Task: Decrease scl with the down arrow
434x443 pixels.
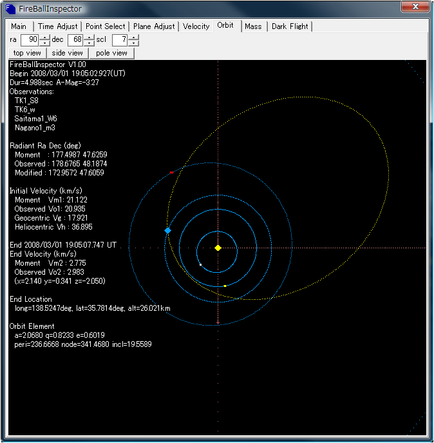Action: tap(133, 43)
